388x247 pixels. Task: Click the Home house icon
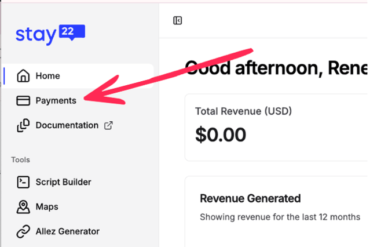coord(23,76)
